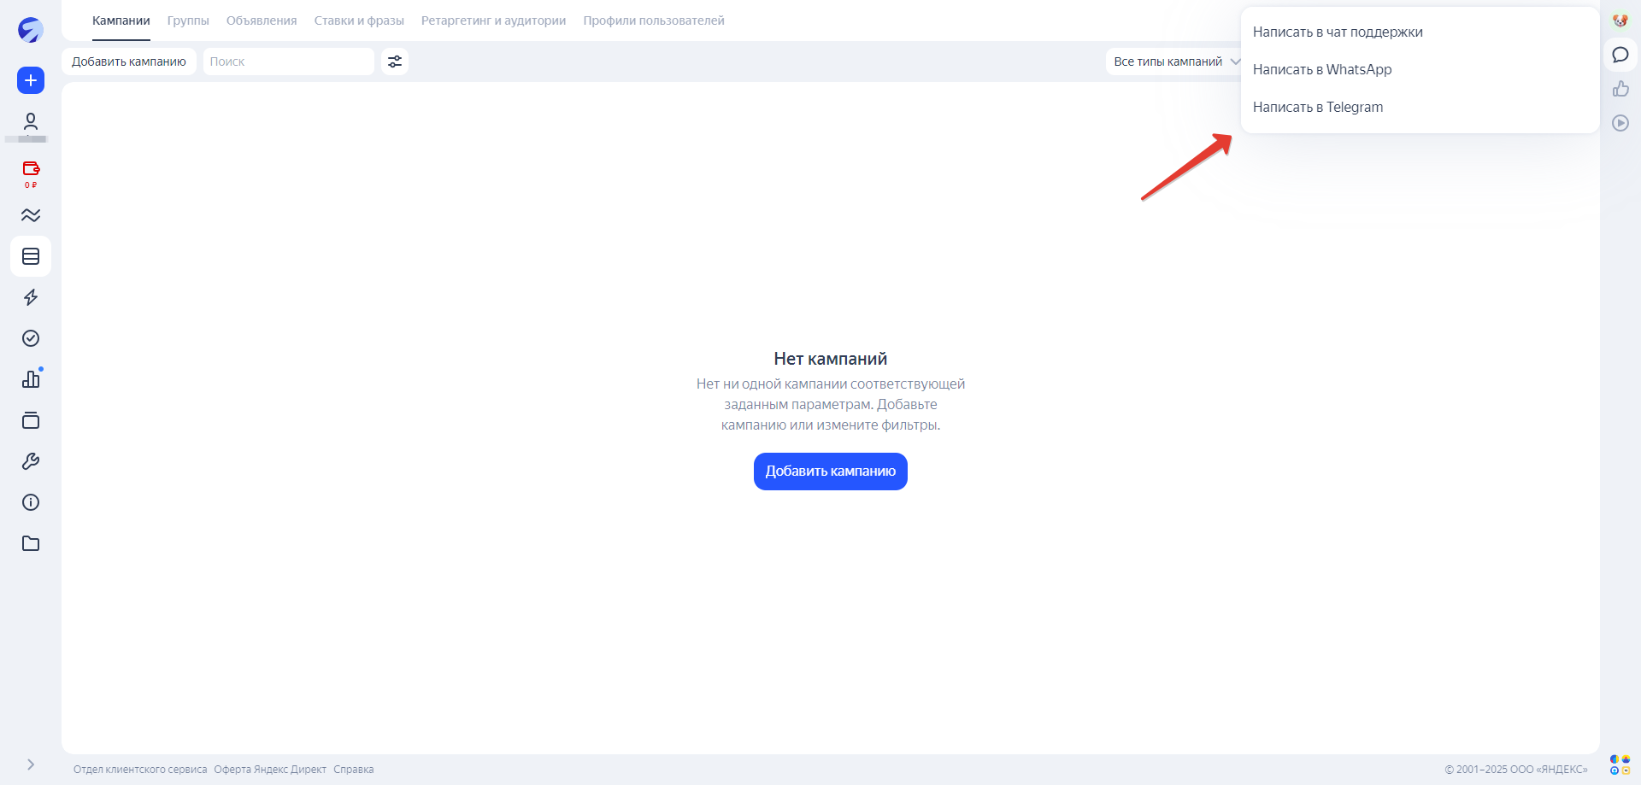This screenshot has width=1641, height=785.
Task: Open the wallet balance icon showing 0 ₽
Action: click(31, 173)
